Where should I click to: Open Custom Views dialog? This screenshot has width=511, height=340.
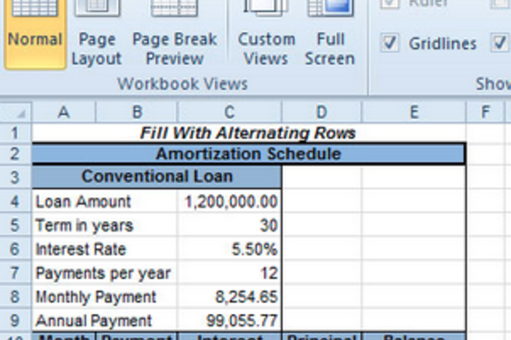(266, 33)
